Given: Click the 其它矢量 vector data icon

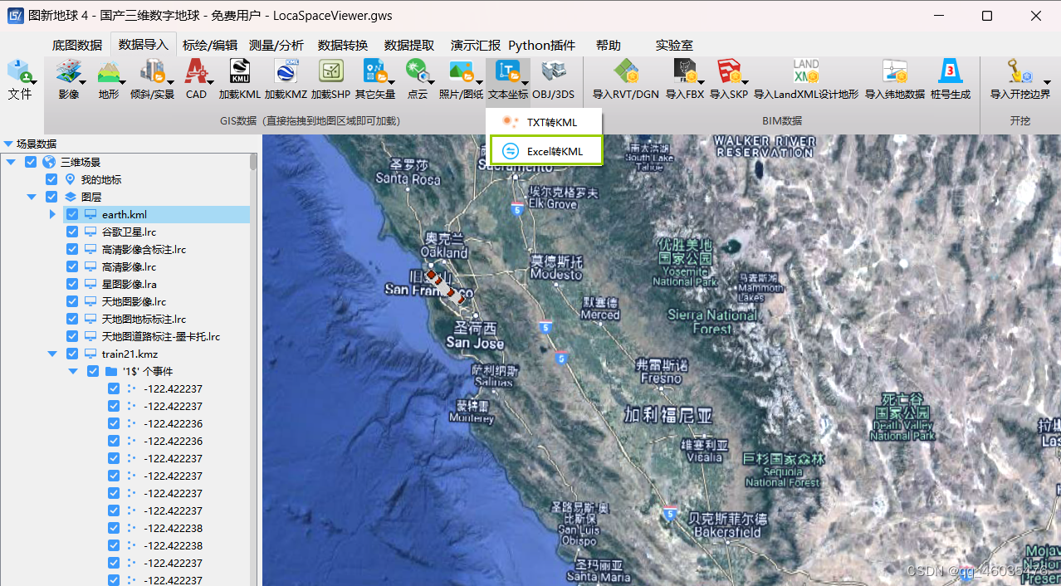Looking at the screenshot, I should click(375, 72).
